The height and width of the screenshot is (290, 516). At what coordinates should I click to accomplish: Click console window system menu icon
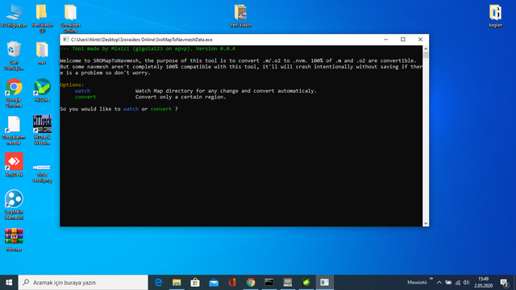[66, 39]
